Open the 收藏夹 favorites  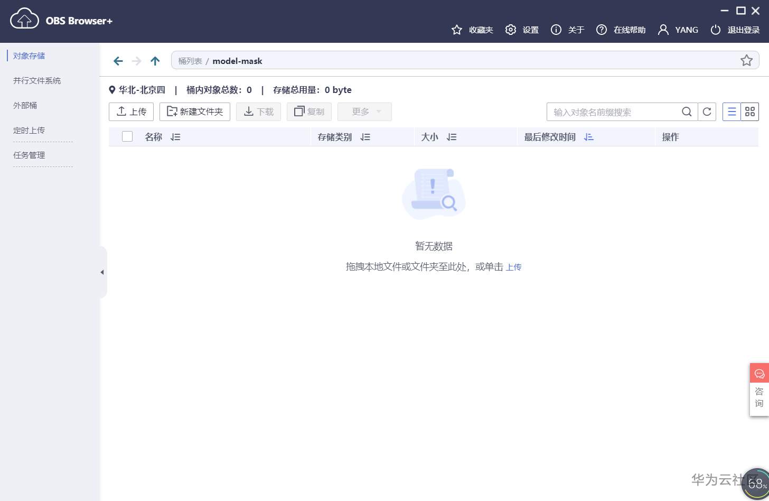pyautogui.click(x=472, y=30)
